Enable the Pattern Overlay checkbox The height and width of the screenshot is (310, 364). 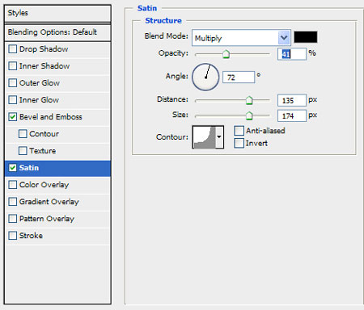coord(13,219)
